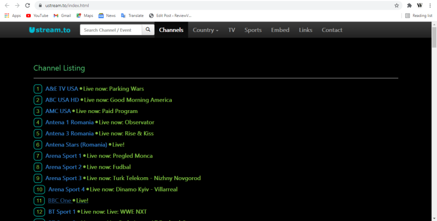Click 'Live!' next to BBC One
Viewport: 437px width, 221px height.
[82, 201]
